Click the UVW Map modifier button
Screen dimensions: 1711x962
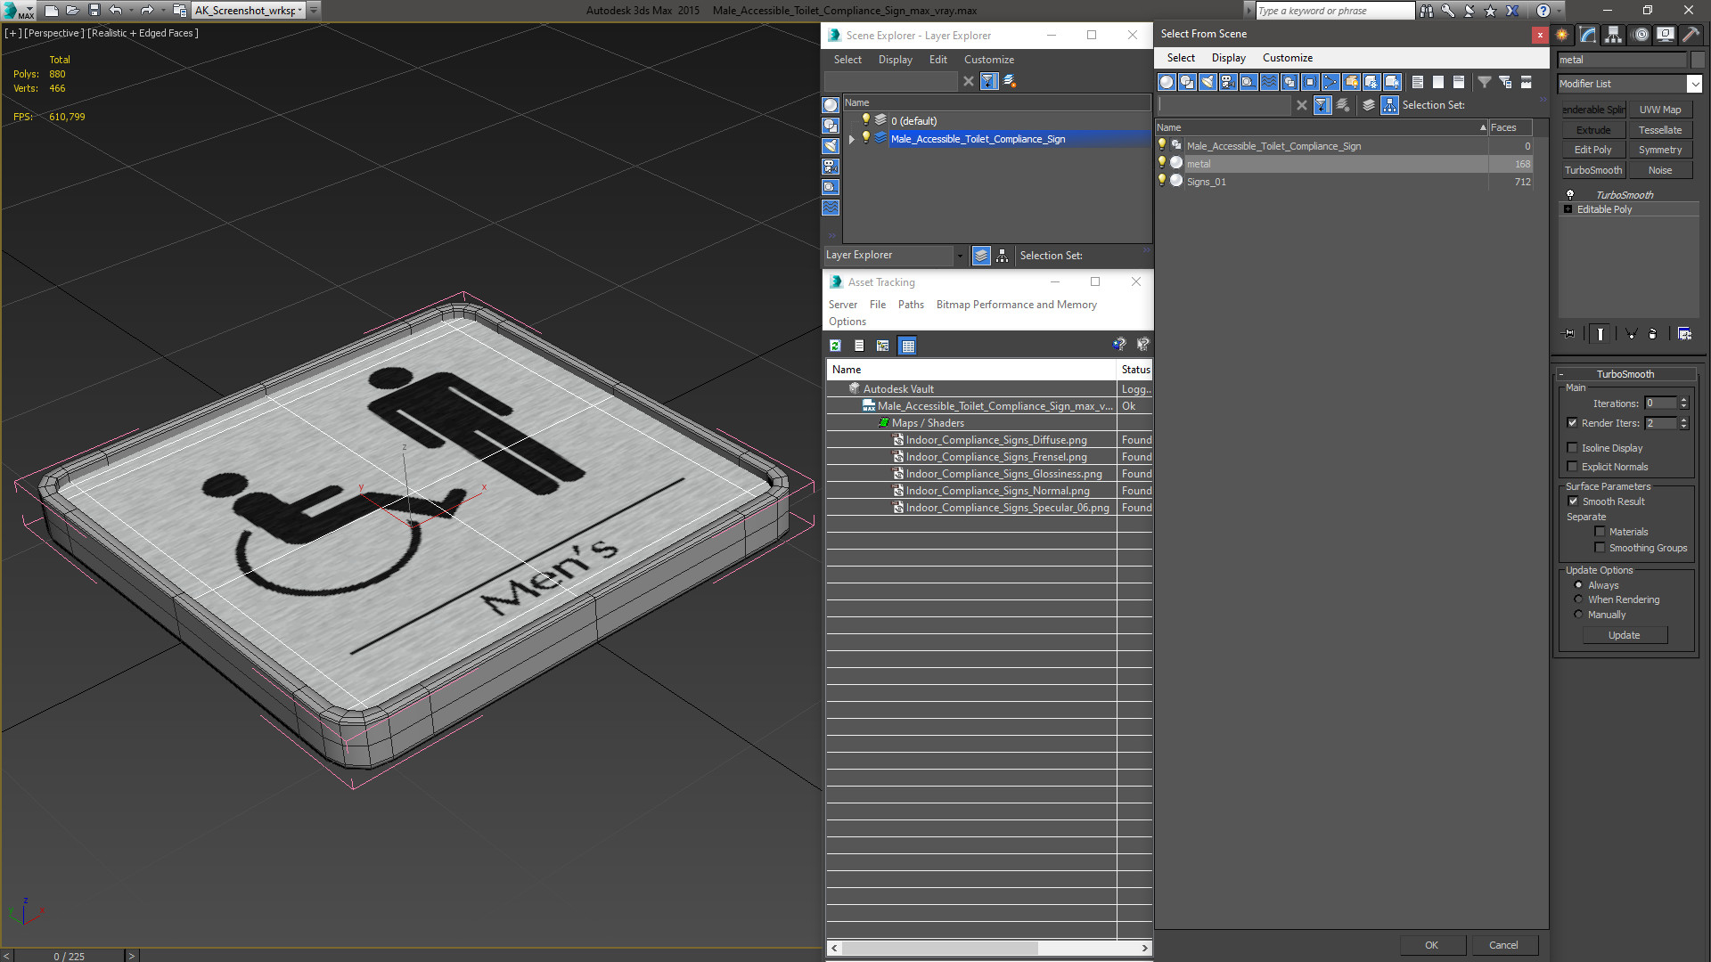coord(1659,110)
